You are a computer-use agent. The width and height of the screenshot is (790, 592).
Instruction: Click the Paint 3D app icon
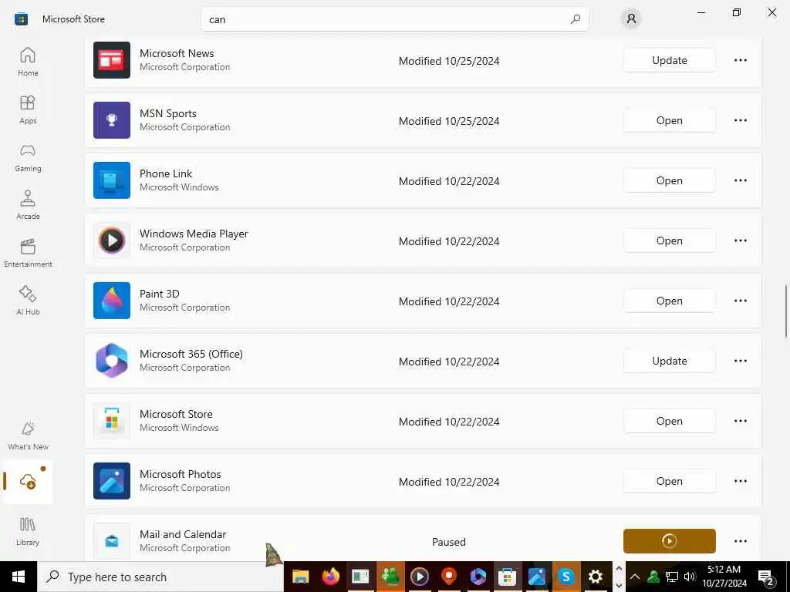112,301
